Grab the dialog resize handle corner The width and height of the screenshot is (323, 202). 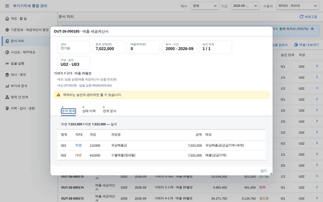coord(271,174)
